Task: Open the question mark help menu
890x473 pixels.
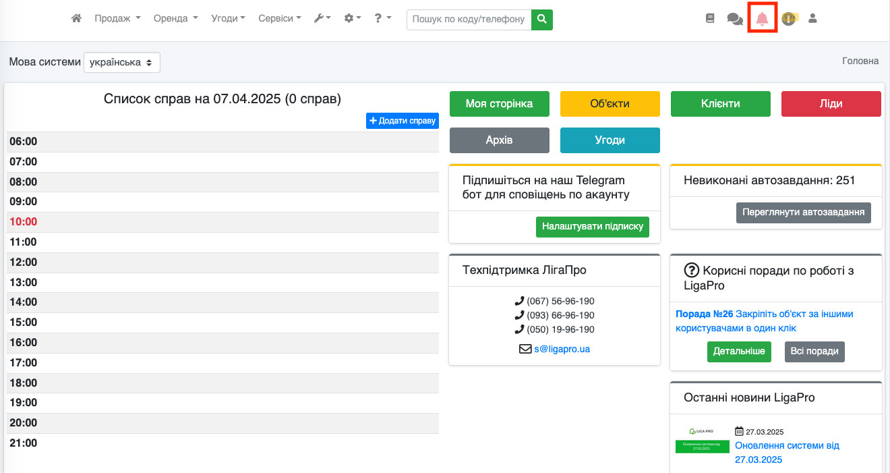Action: pyautogui.click(x=383, y=19)
